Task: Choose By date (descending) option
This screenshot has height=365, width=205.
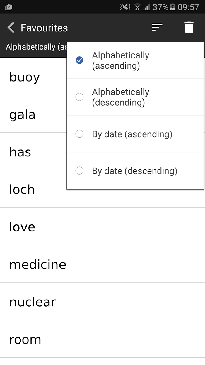Action: coord(135,171)
